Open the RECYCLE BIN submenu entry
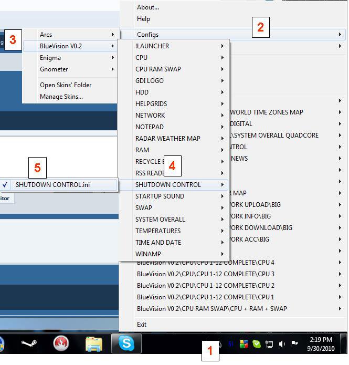 (174, 162)
